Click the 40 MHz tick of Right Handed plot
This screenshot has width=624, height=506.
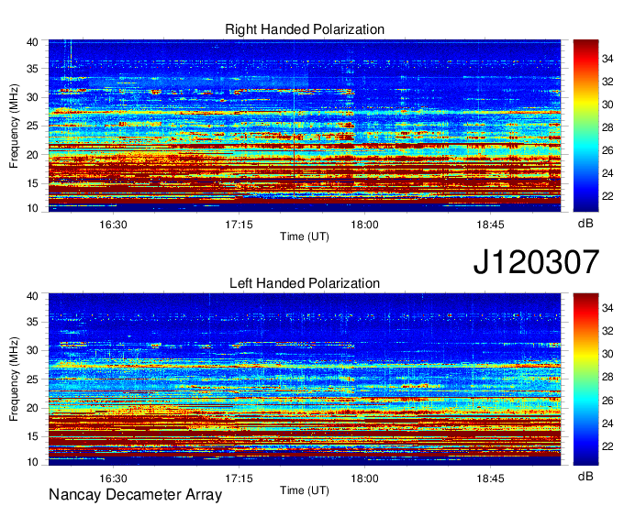tap(32, 42)
